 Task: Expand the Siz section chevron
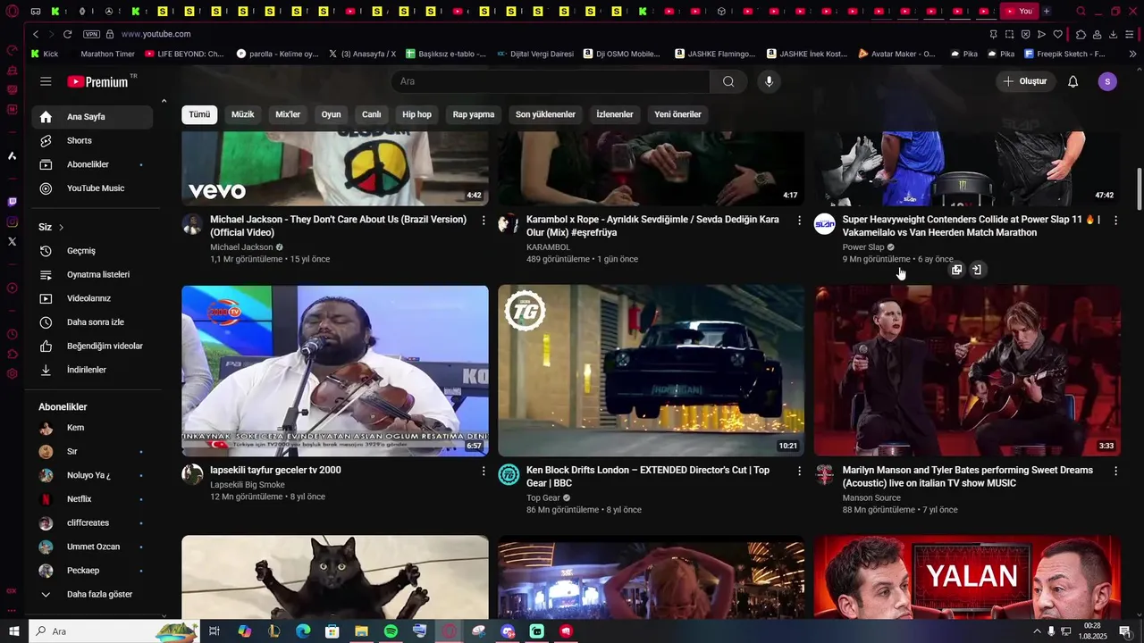point(61,228)
